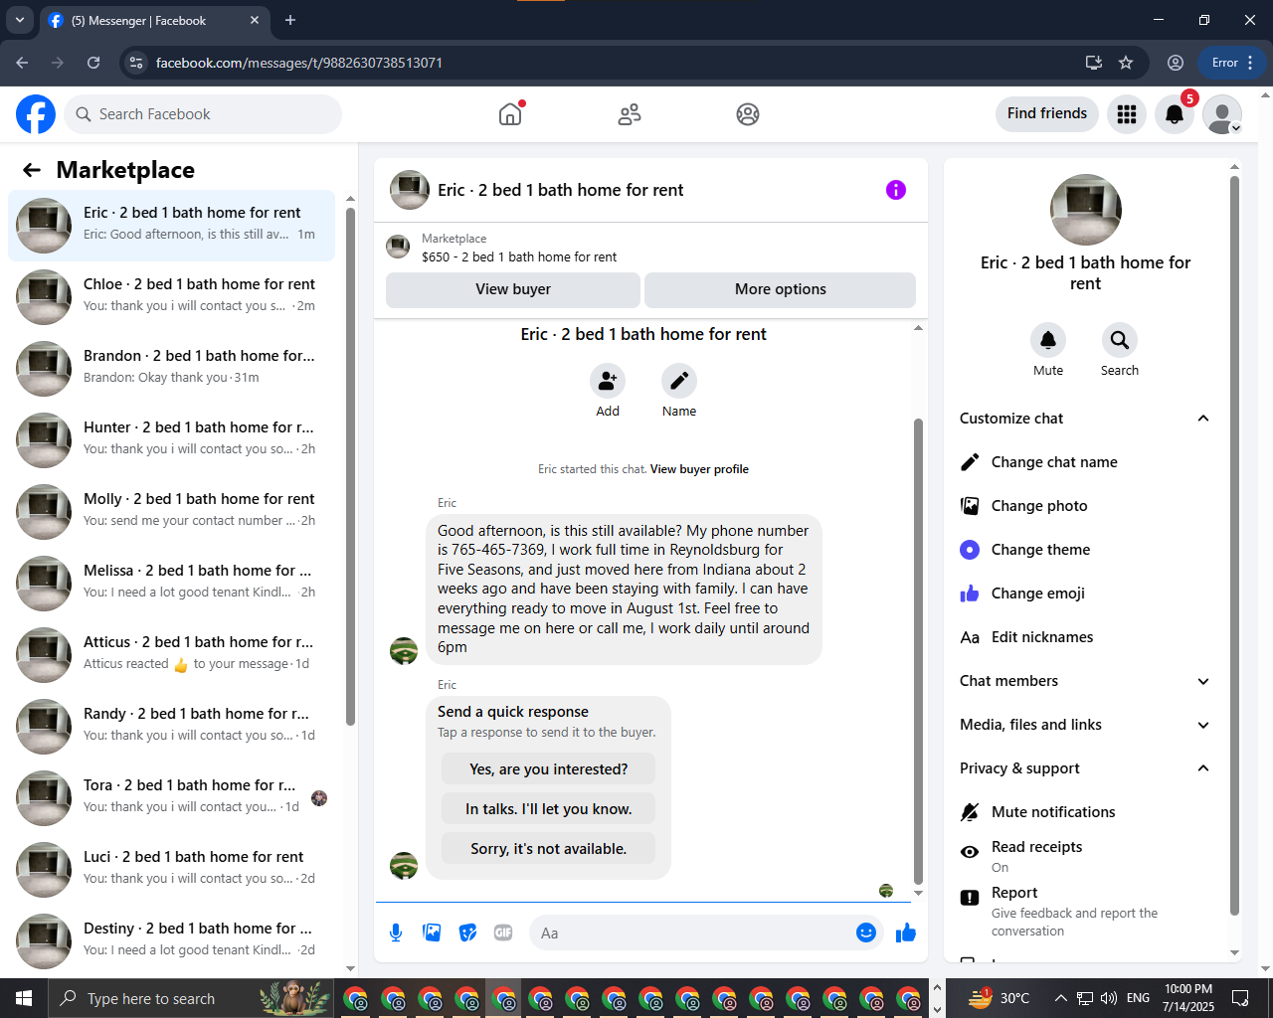Viewport: 1273px width, 1018px height.
Task: Open Hunter's conversation in the list
Action: (172, 440)
